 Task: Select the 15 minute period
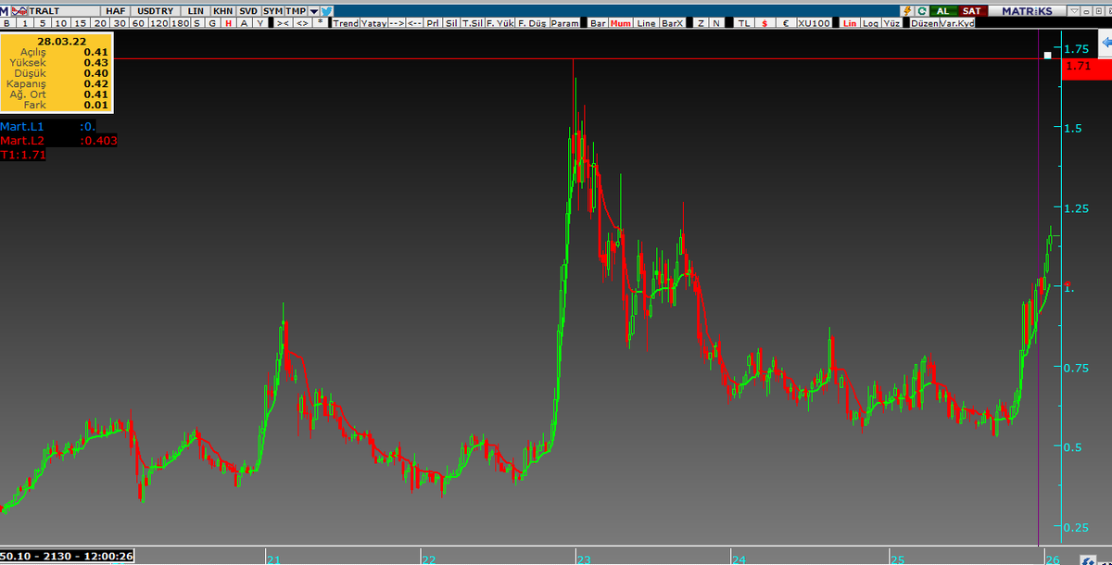[80, 22]
